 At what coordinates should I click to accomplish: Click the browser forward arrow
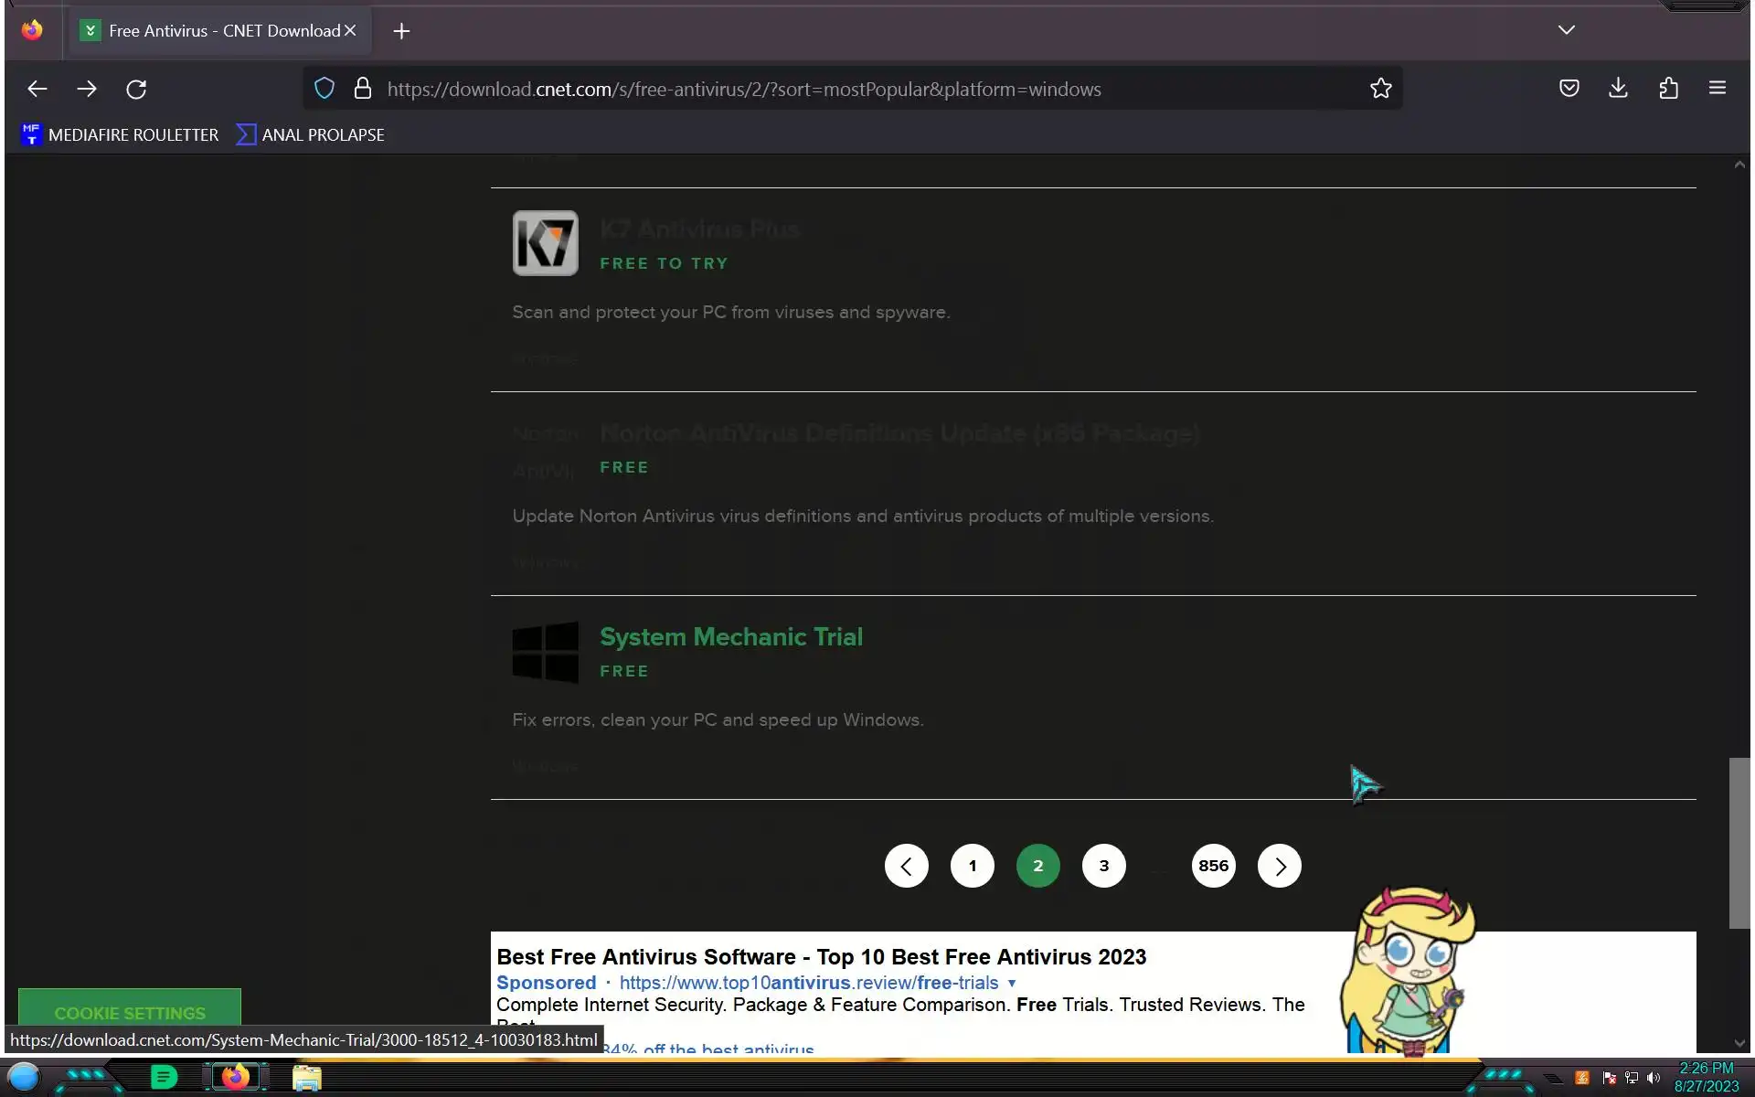tap(87, 89)
